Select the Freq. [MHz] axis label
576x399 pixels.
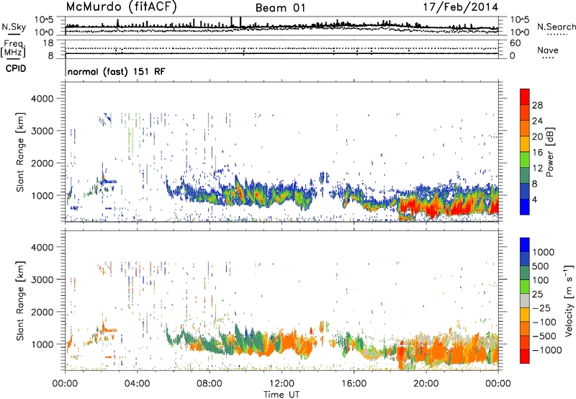pos(13,48)
